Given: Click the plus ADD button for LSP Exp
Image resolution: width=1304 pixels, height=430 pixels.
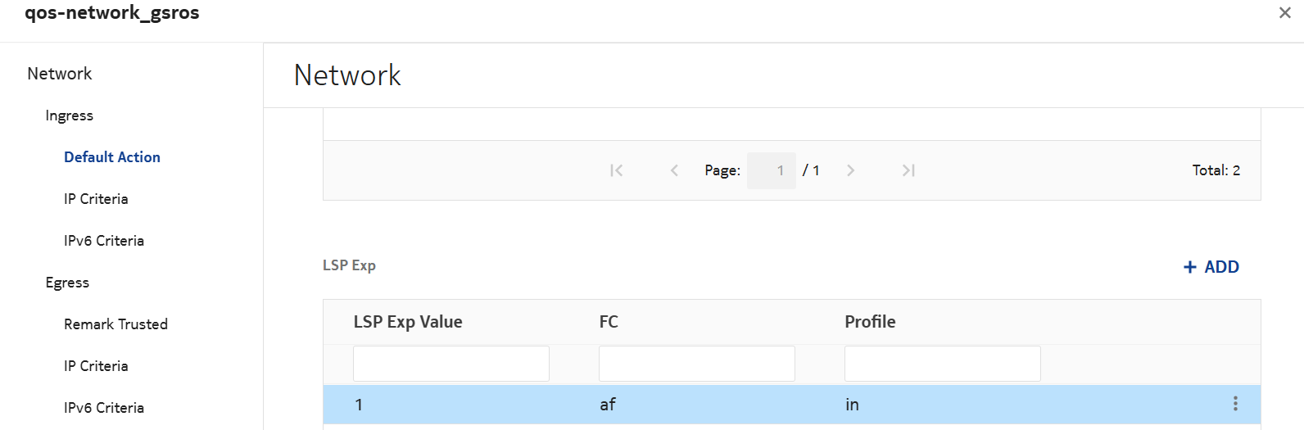Looking at the screenshot, I should (1211, 267).
